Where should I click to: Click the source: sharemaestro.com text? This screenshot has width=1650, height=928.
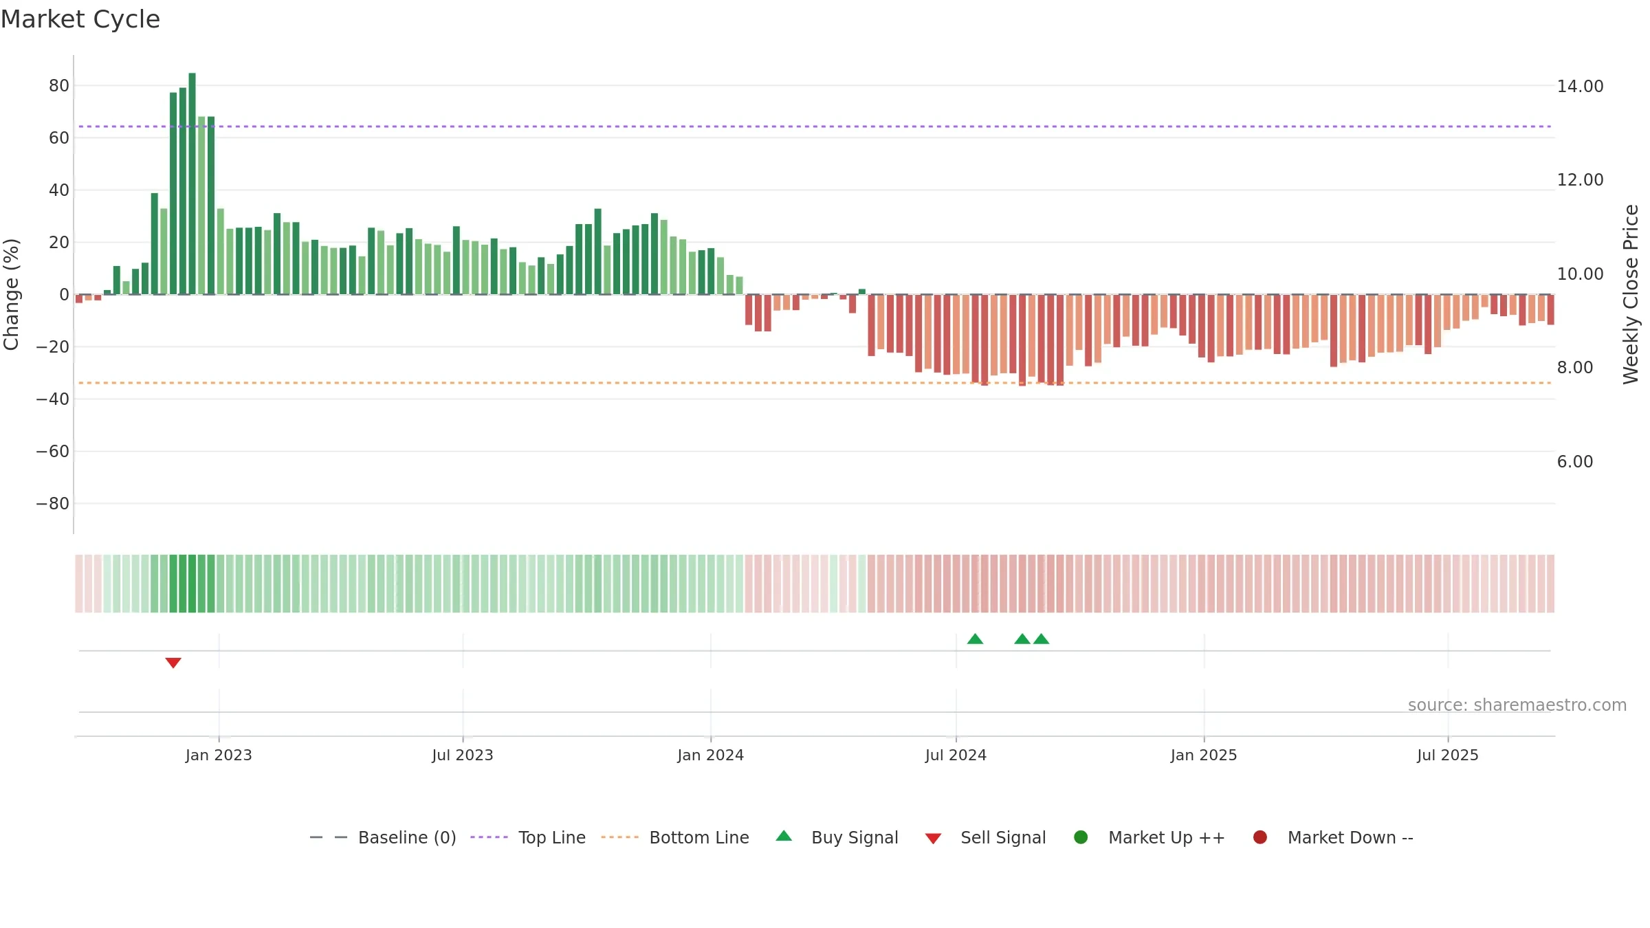click(x=1517, y=705)
